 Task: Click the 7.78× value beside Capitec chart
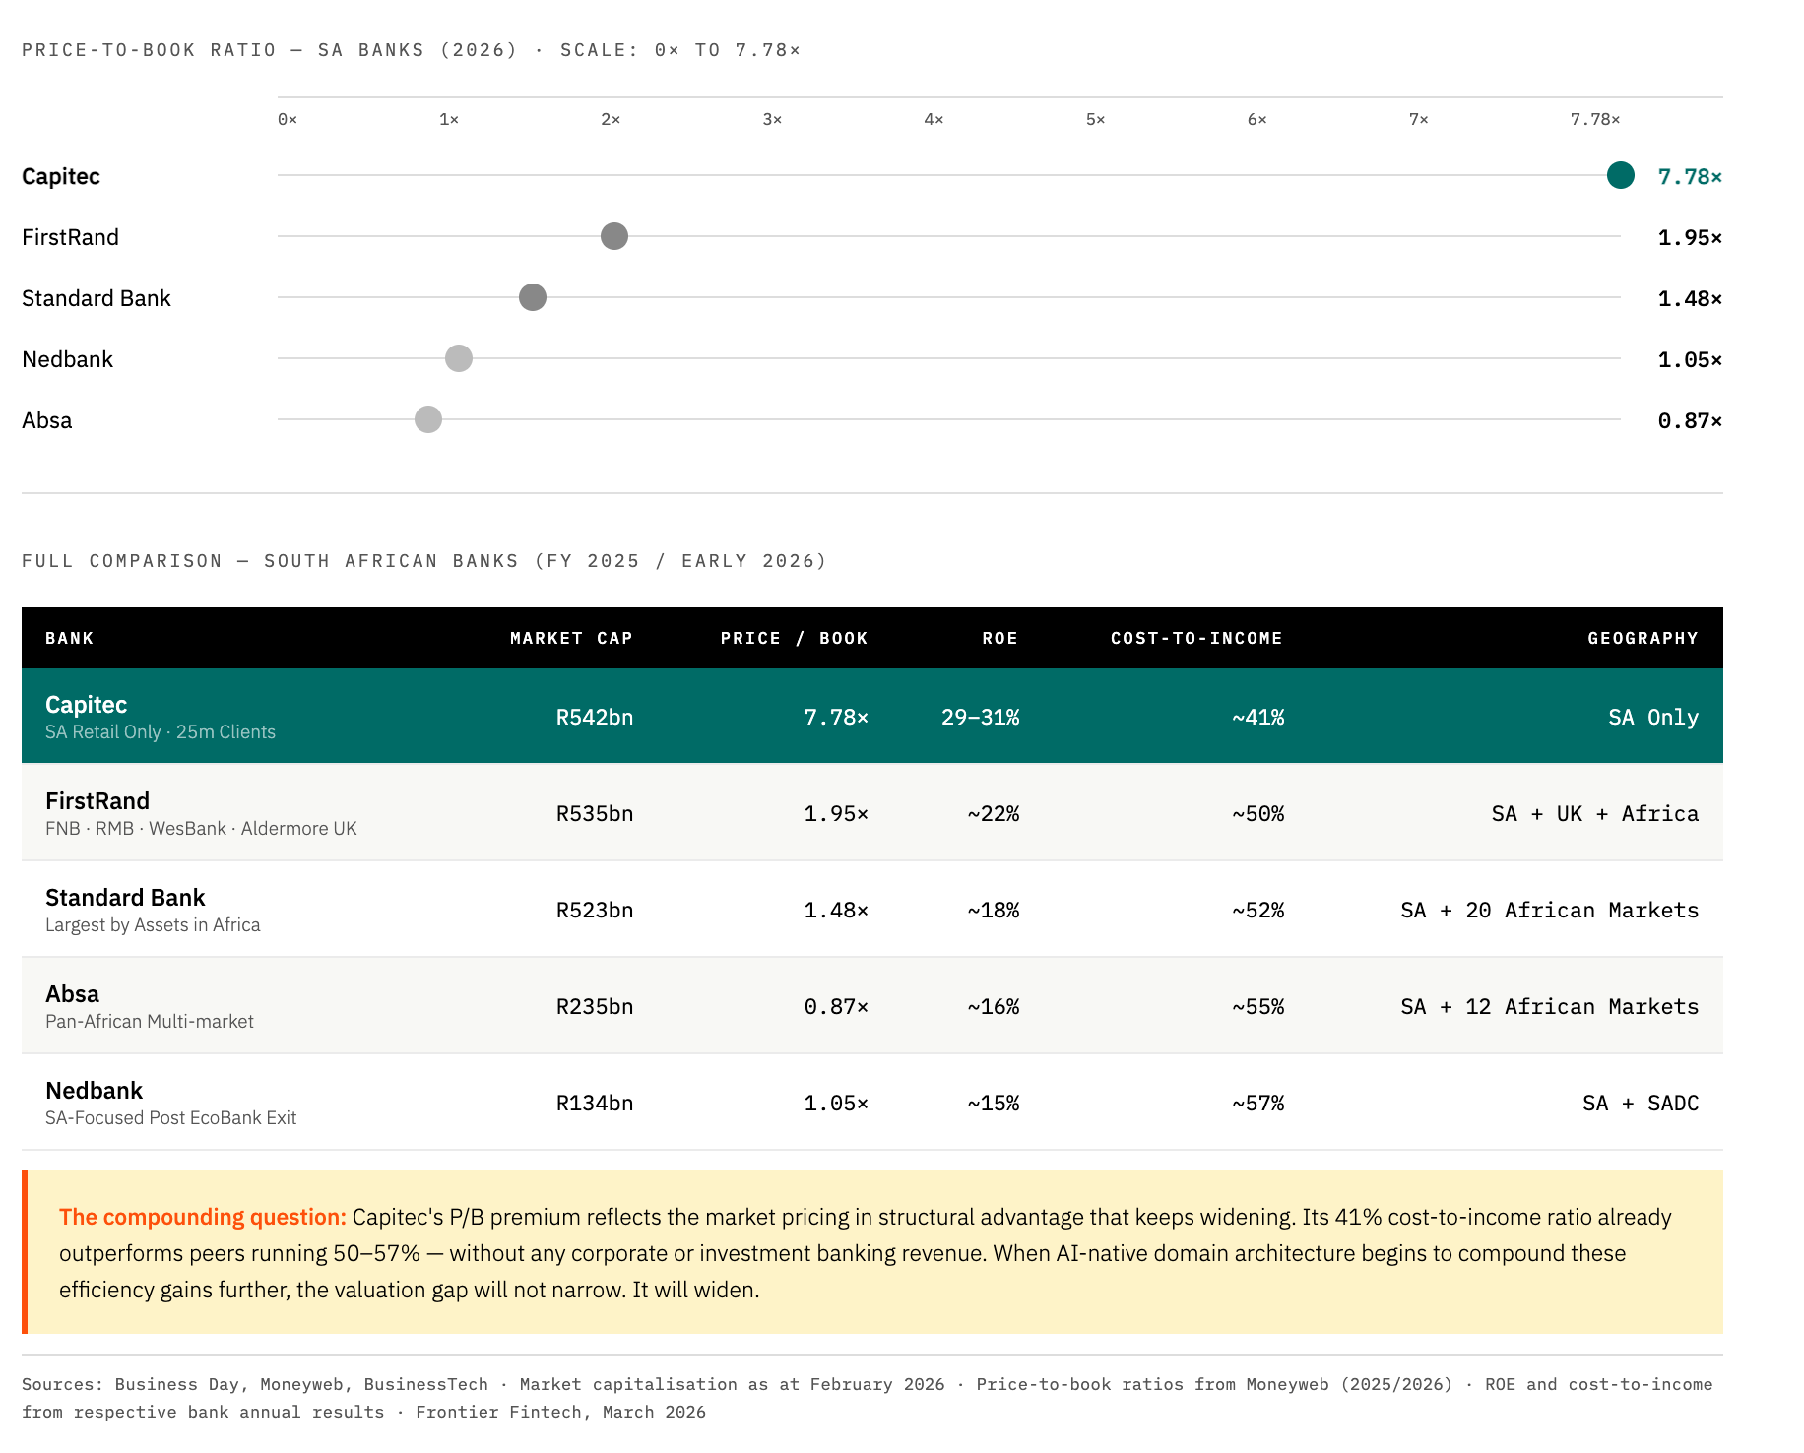point(1690,177)
